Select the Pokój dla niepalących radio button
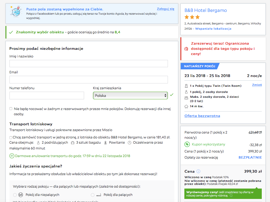The width and height of the screenshot is (270, 202). (x=15, y=195)
